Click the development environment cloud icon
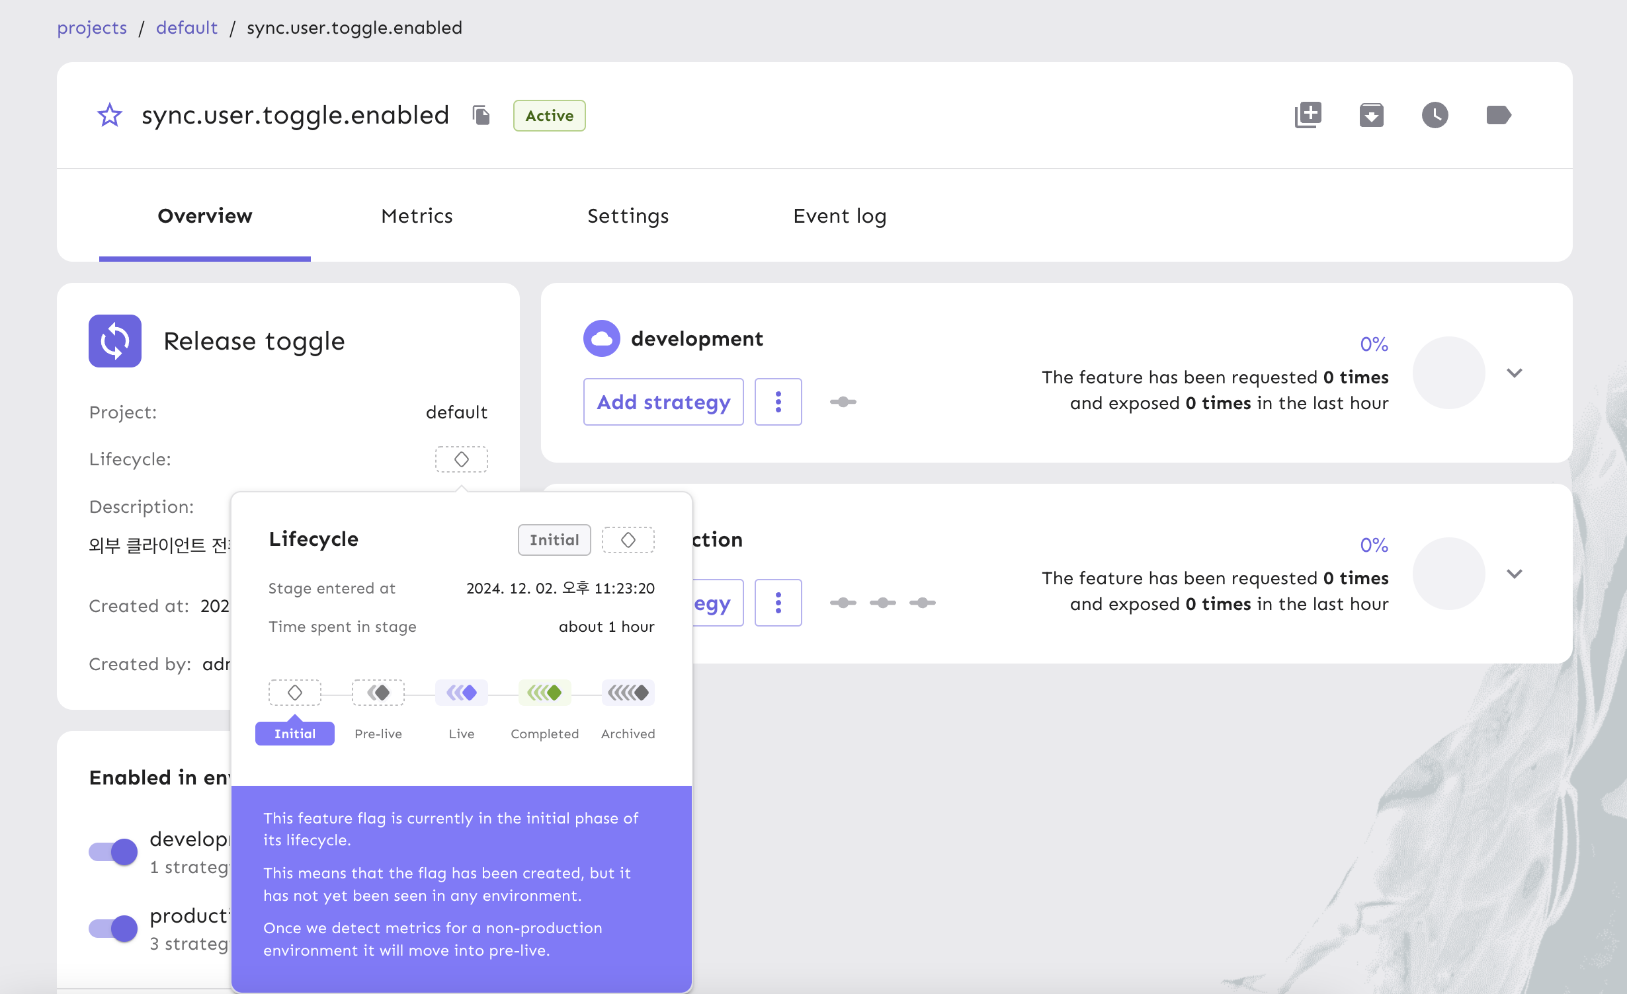The width and height of the screenshot is (1627, 994). [x=601, y=338]
